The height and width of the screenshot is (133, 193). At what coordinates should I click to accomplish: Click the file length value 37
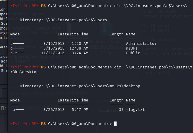click(121, 110)
